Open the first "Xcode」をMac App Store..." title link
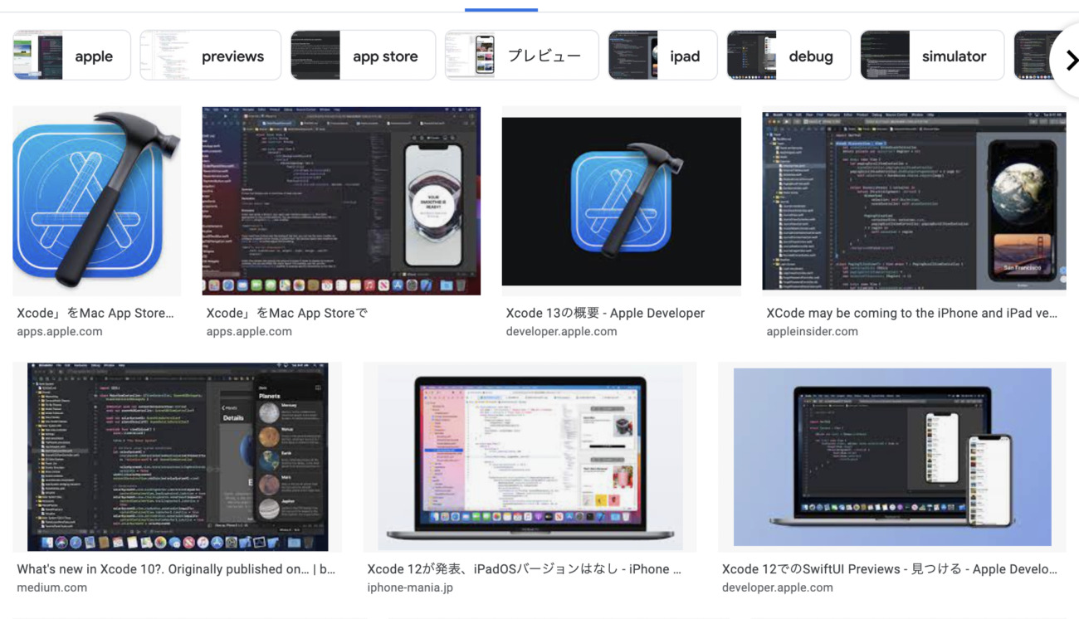This screenshot has height=619, width=1079. (x=95, y=313)
